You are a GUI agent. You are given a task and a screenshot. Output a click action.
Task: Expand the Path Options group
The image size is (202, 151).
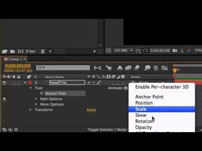(36, 99)
